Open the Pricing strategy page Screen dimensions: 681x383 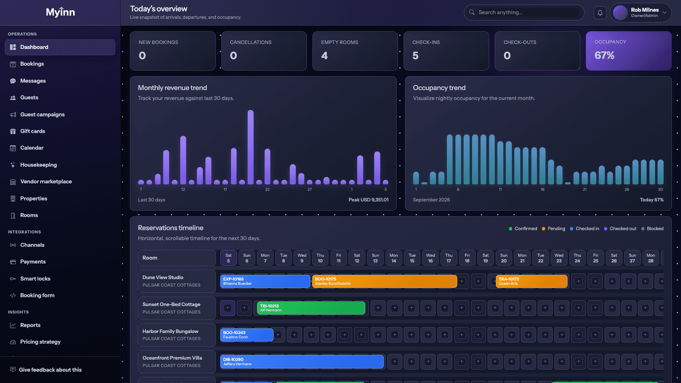60,342
